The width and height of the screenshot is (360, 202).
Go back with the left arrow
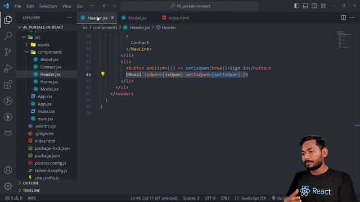coord(105,6)
